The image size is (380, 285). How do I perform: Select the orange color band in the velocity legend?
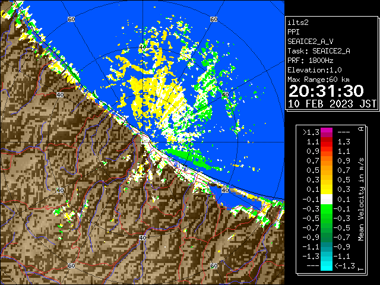pyautogui.click(x=327, y=161)
